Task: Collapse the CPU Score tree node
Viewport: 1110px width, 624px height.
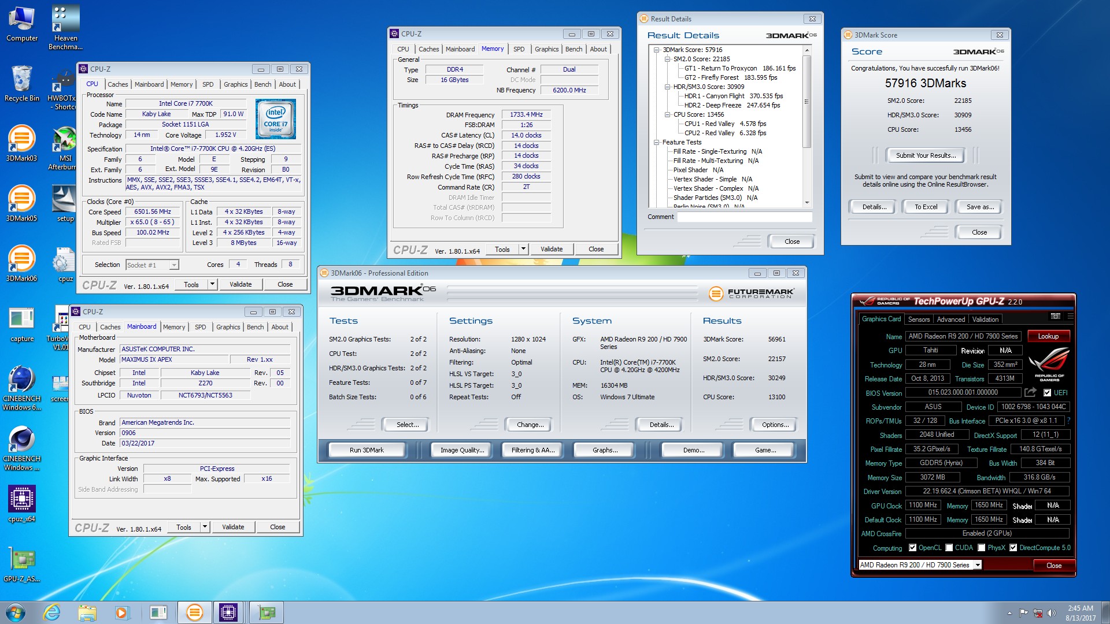Action: point(667,114)
